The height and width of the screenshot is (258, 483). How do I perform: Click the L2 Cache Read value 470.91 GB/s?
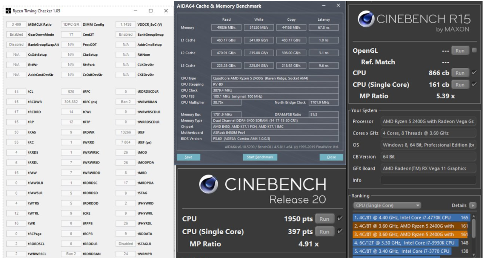click(226, 53)
